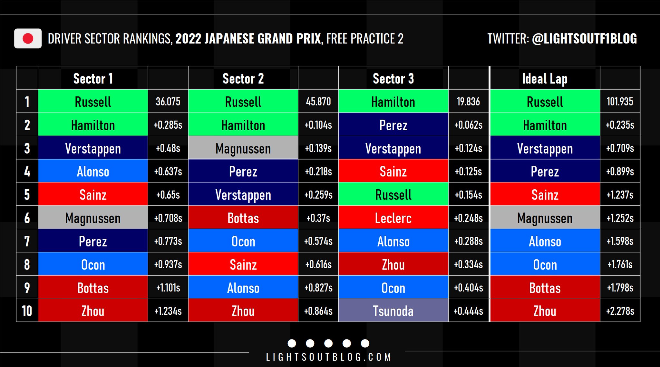Select the last pagination dot
Screen dimensions: 660x367
pos(365,343)
